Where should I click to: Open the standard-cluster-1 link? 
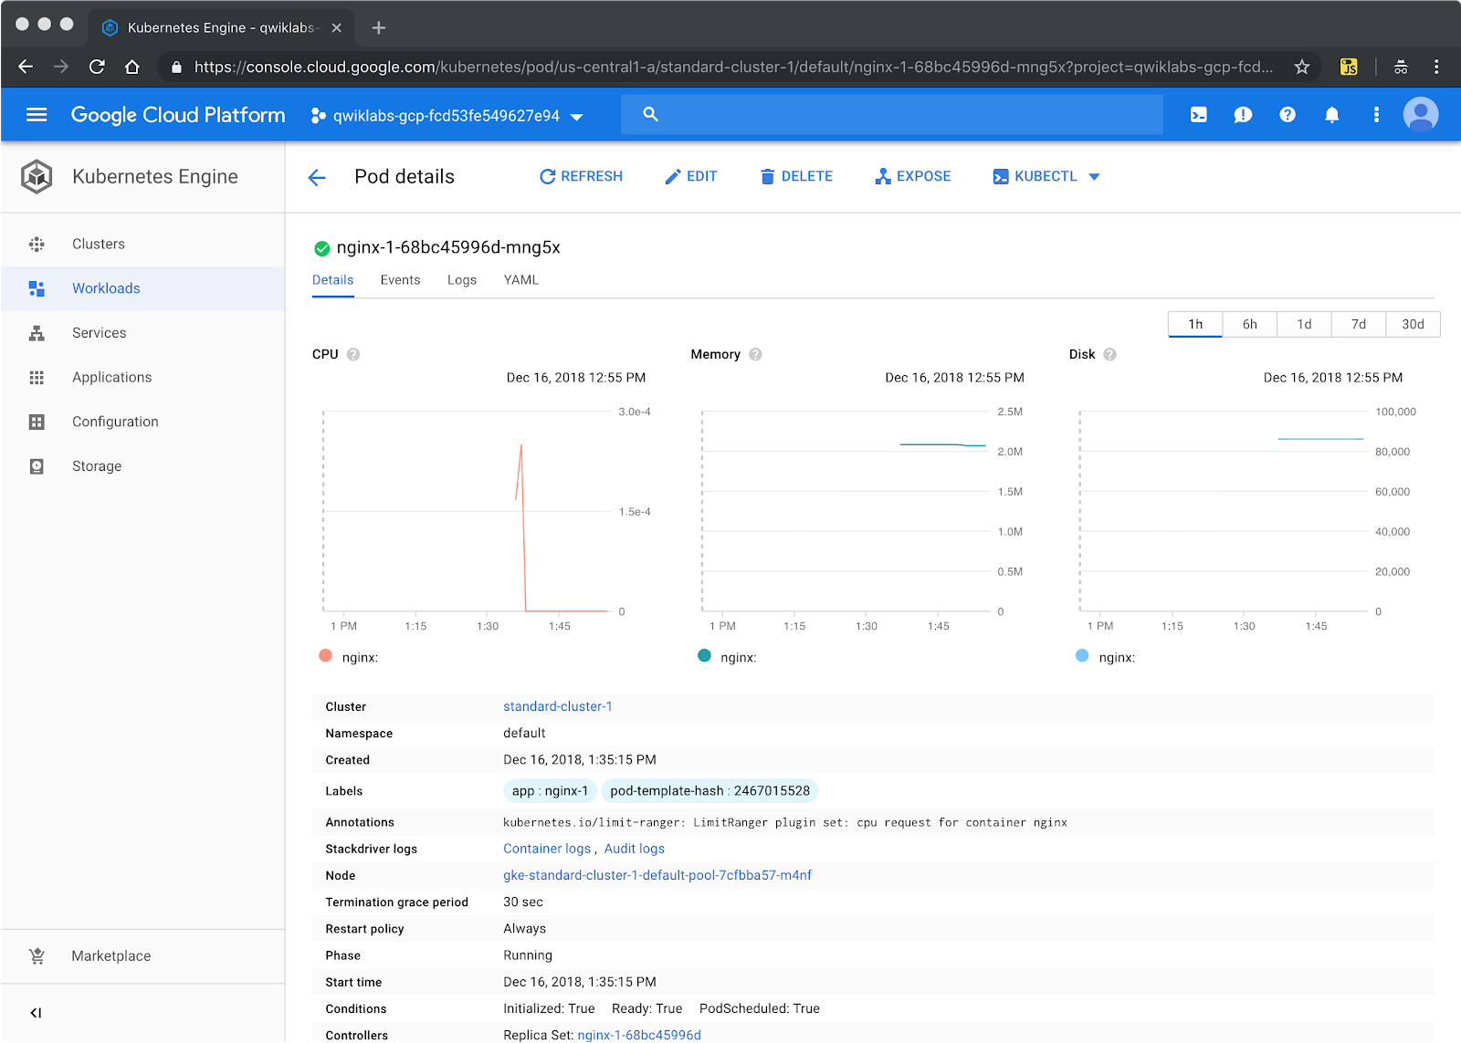[558, 706]
